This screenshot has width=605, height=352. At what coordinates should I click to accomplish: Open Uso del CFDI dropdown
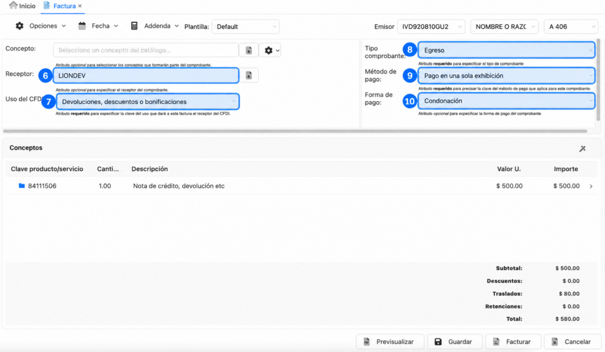click(x=148, y=102)
